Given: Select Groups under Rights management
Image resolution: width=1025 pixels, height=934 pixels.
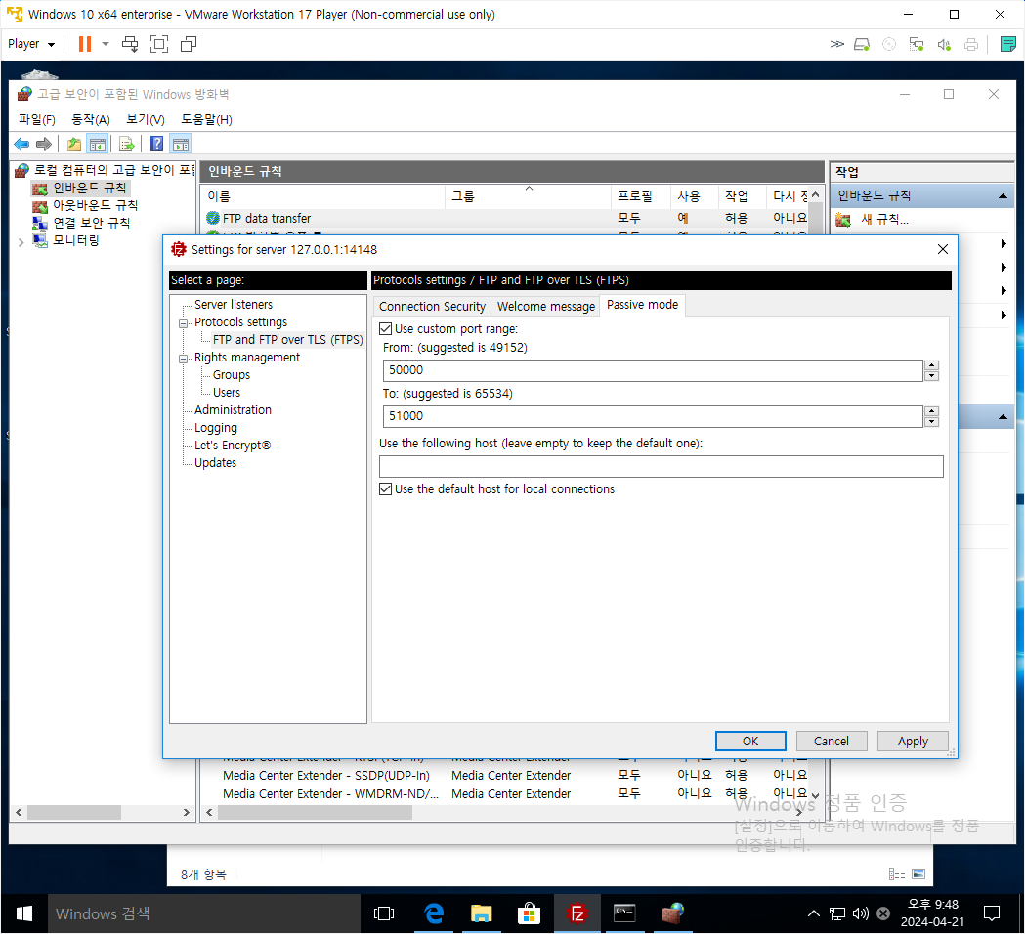Looking at the screenshot, I should click(x=232, y=375).
